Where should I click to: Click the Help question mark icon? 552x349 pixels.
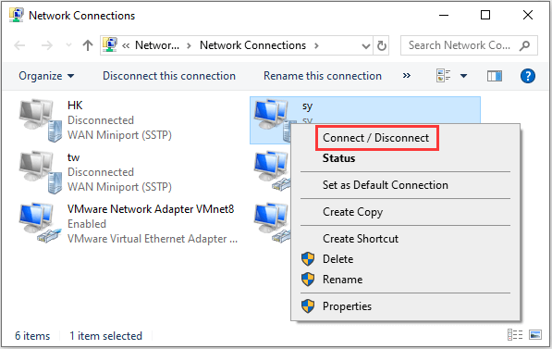pyautogui.click(x=527, y=76)
